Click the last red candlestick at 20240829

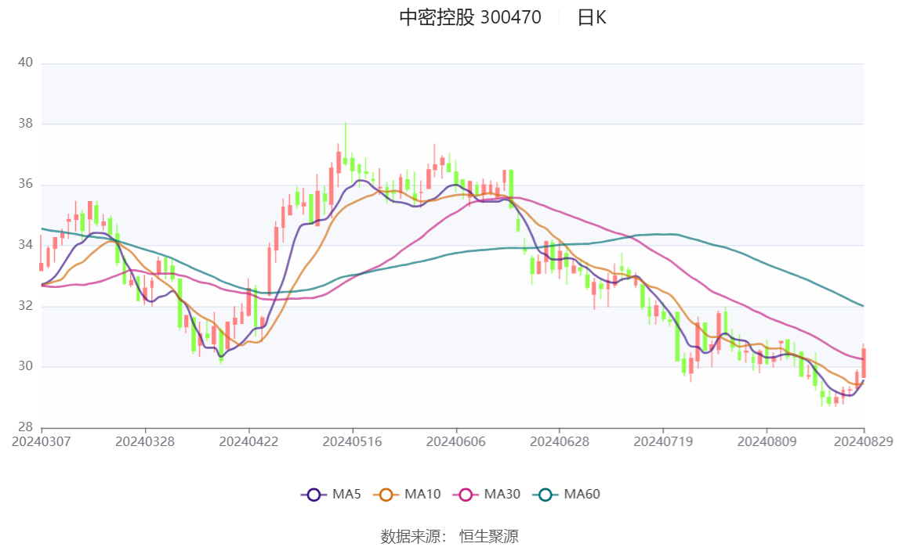(864, 362)
